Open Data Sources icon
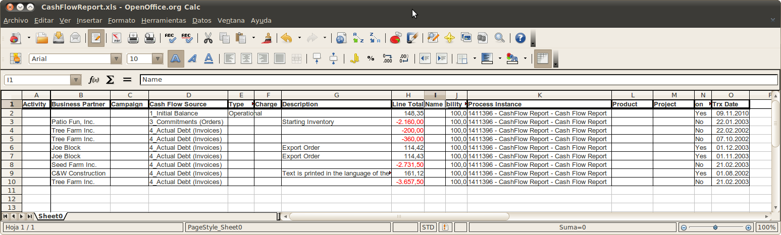 pyautogui.click(x=483, y=38)
